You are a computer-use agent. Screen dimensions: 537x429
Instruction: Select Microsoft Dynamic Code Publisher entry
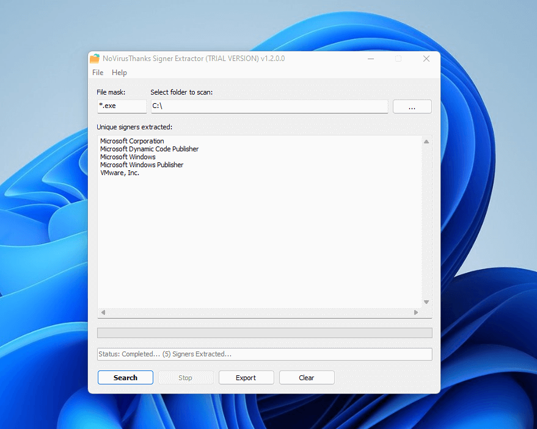tap(149, 149)
